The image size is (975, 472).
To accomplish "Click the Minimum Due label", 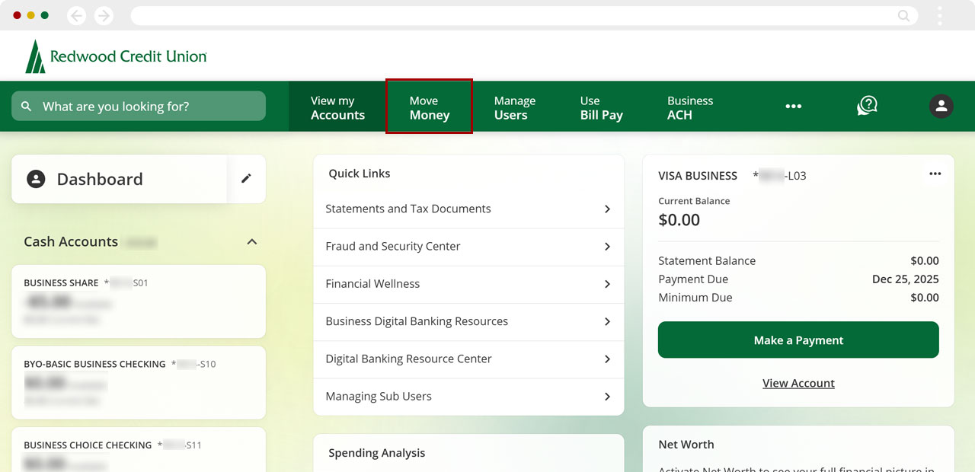I will coord(695,298).
